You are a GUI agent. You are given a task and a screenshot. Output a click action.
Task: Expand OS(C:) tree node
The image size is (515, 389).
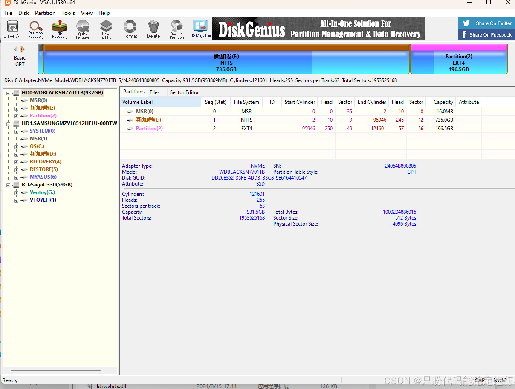click(x=17, y=146)
